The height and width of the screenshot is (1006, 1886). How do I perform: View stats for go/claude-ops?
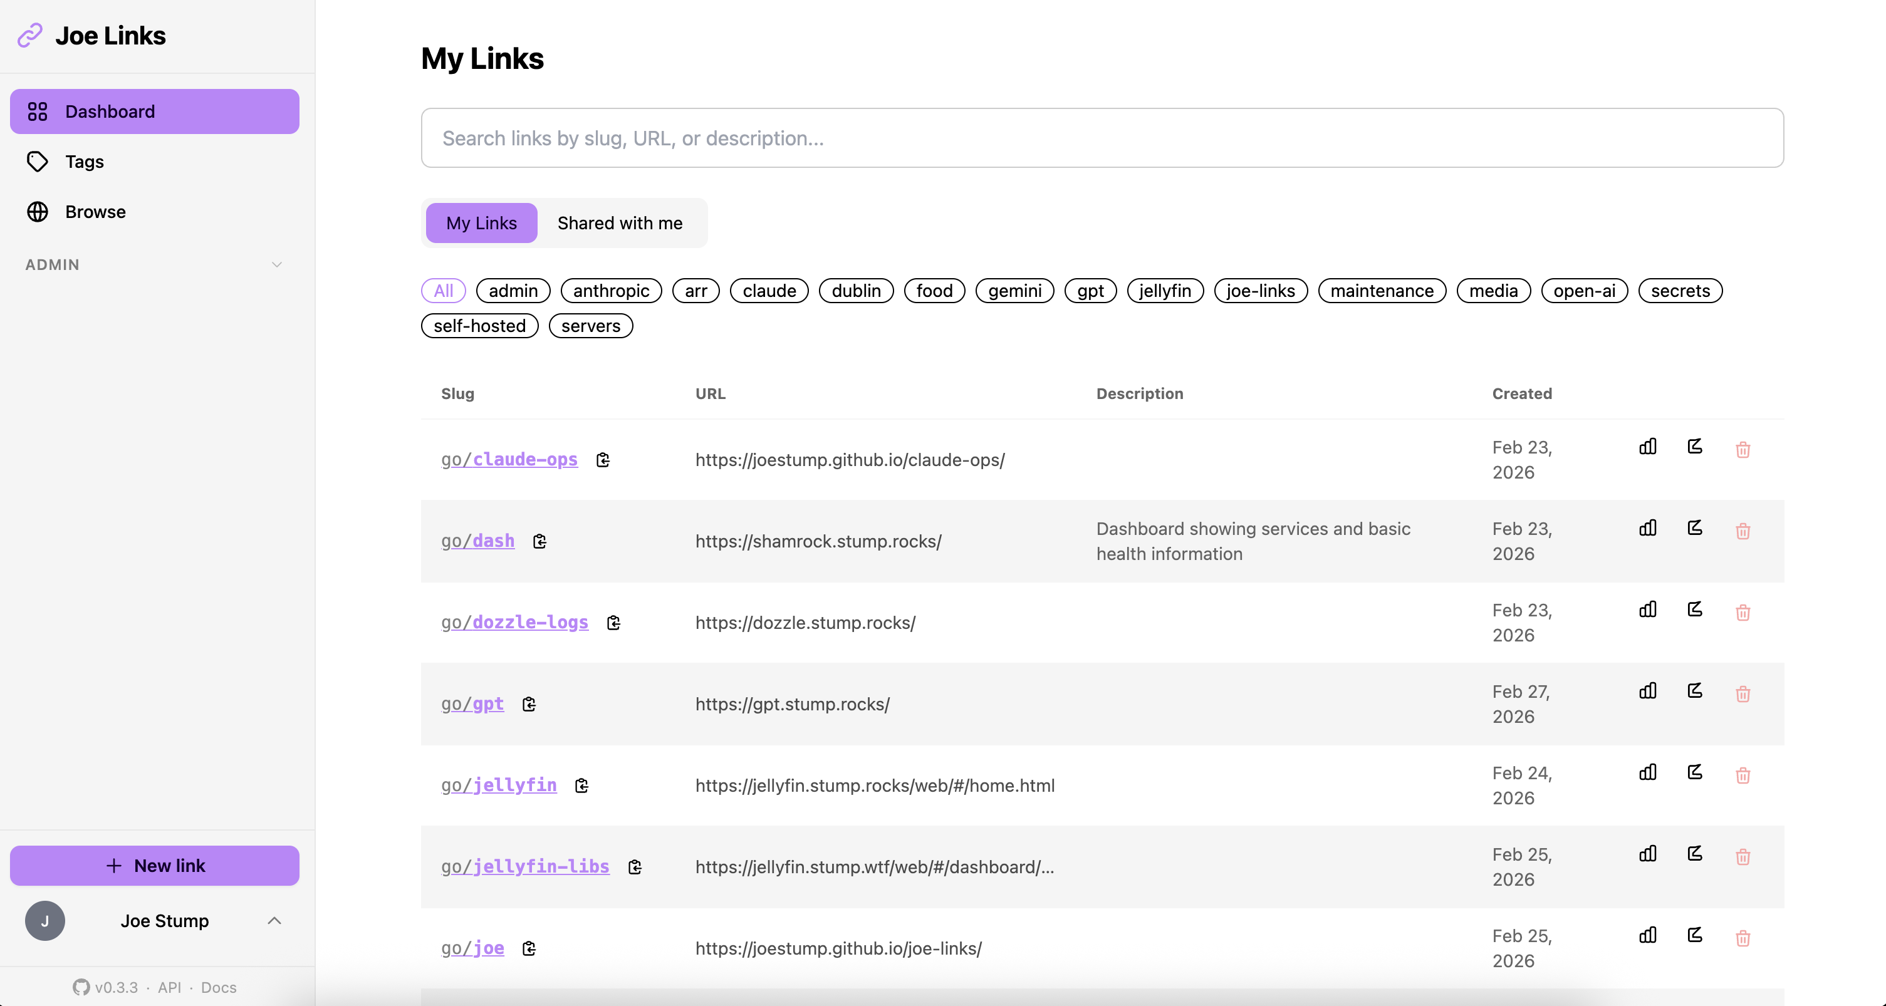coord(1647,447)
